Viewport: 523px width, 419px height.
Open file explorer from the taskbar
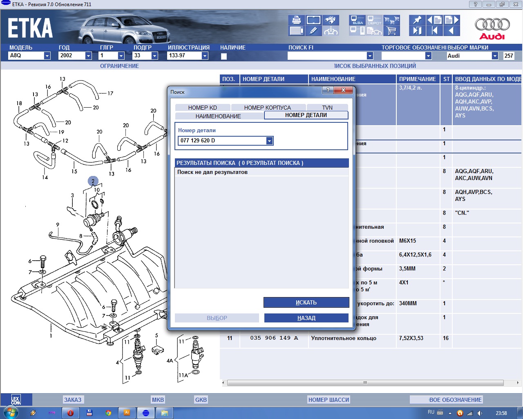point(165,413)
